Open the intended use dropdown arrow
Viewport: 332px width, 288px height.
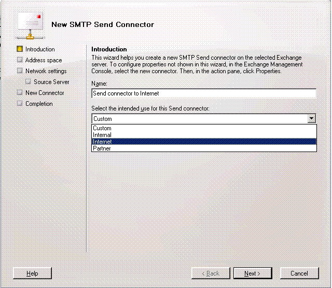coord(311,118)
